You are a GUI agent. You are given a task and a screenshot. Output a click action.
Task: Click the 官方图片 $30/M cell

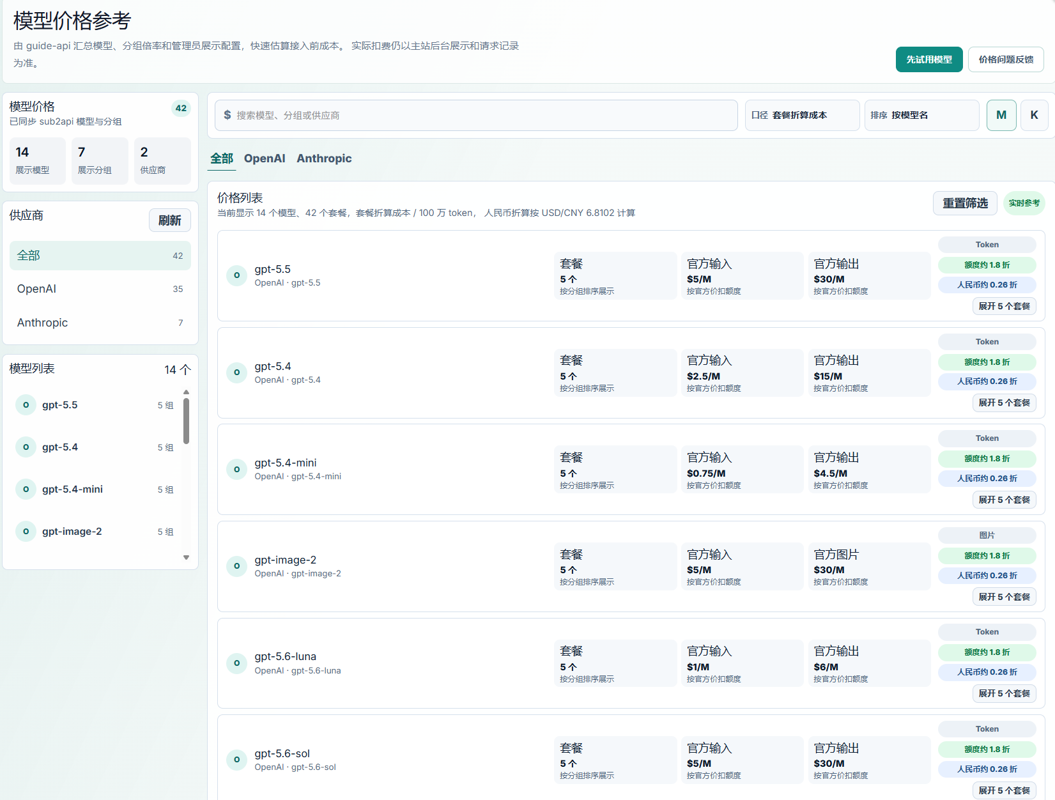(869, 566)
